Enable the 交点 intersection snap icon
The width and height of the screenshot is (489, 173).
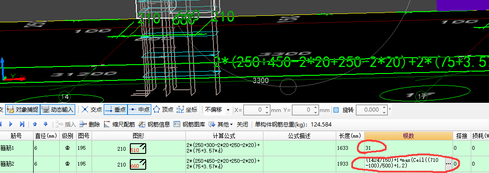tap(92, 110)
